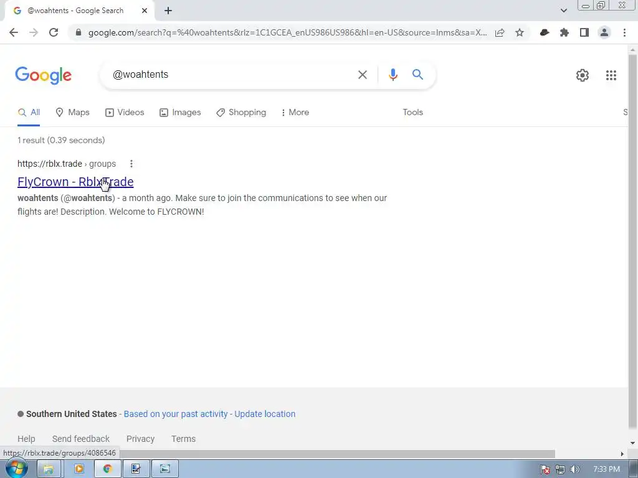Toggle the browser side panel
Viewport: 638px width, 478px height.
pos(584,32)
